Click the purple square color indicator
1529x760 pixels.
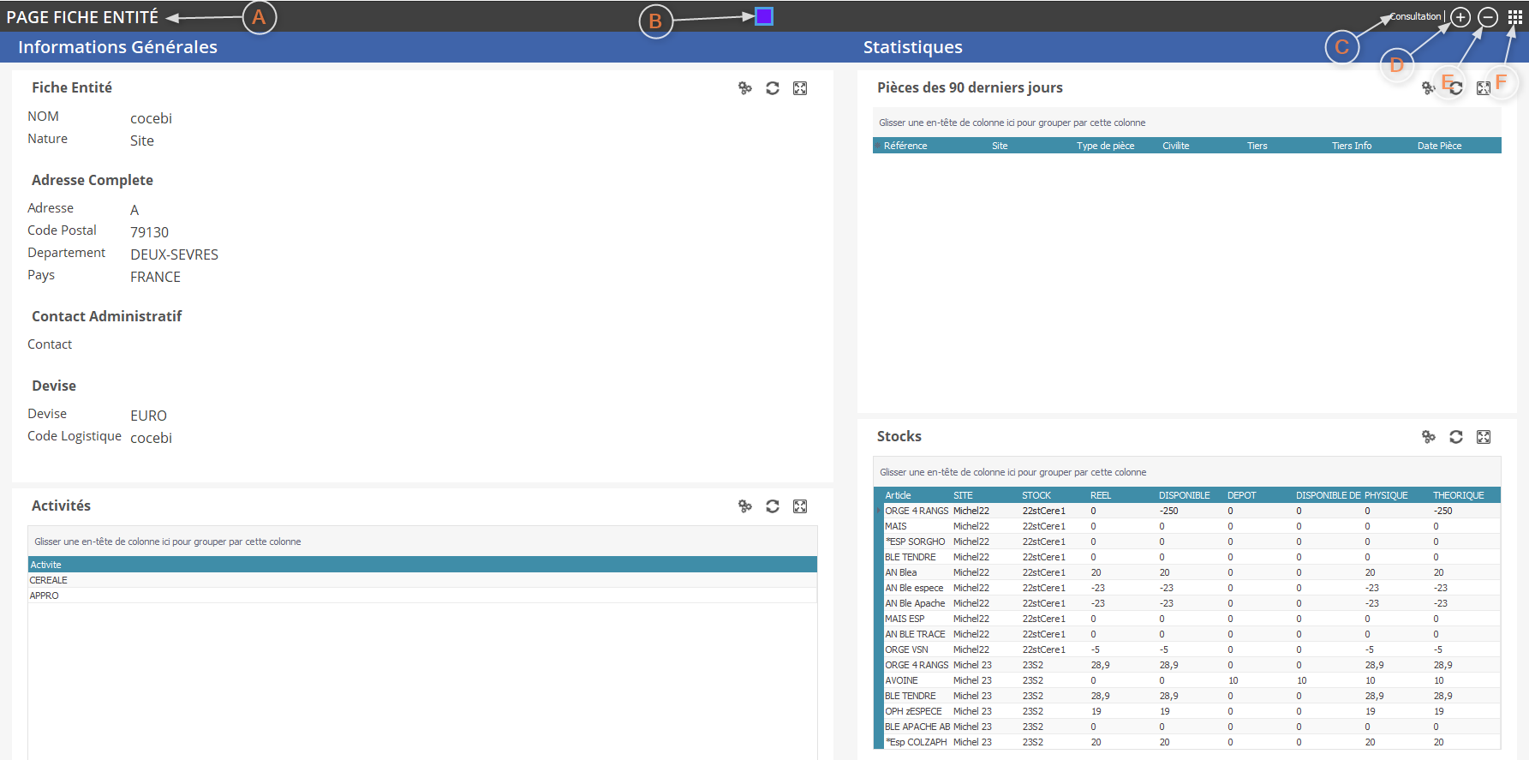pyautogui.click(x=764, y=16)
